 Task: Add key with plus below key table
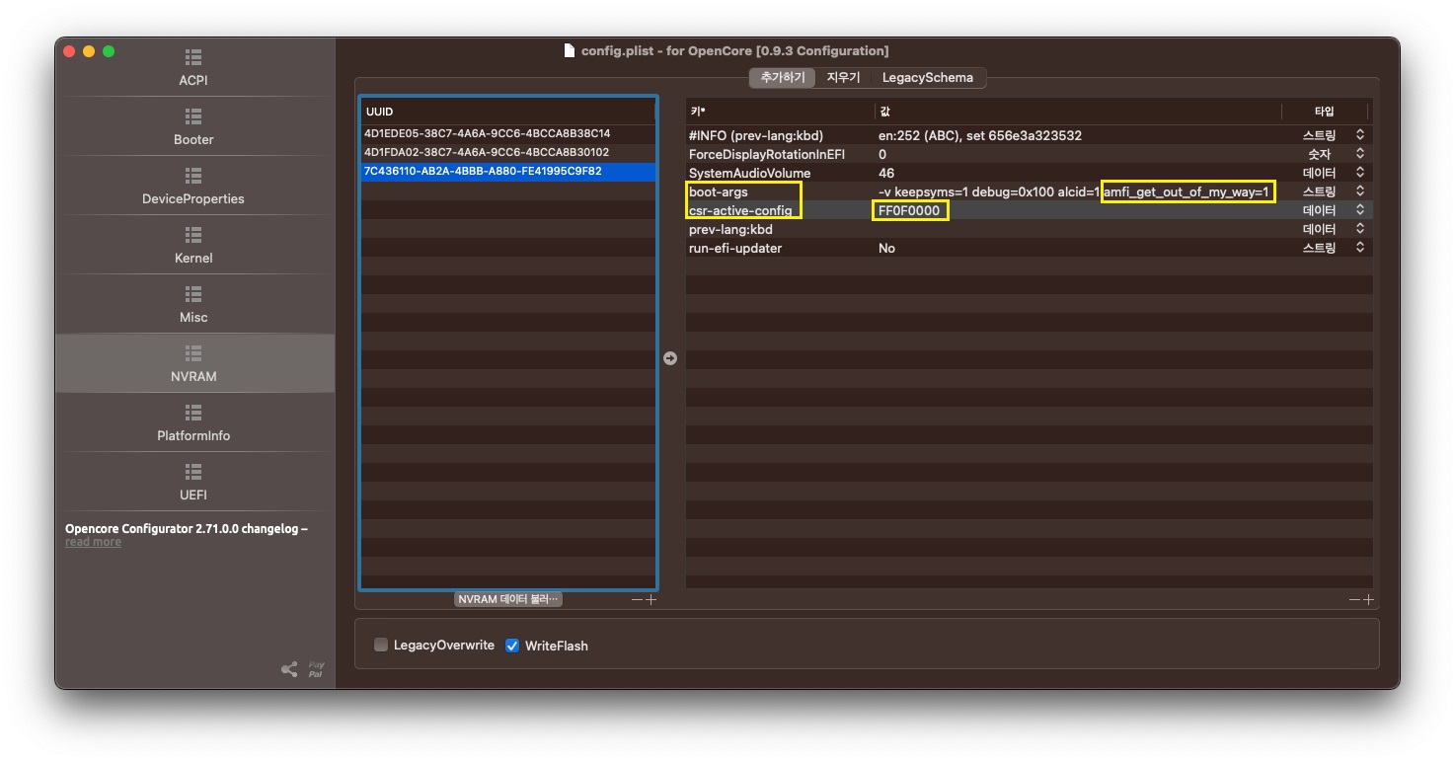point(1368,599)
